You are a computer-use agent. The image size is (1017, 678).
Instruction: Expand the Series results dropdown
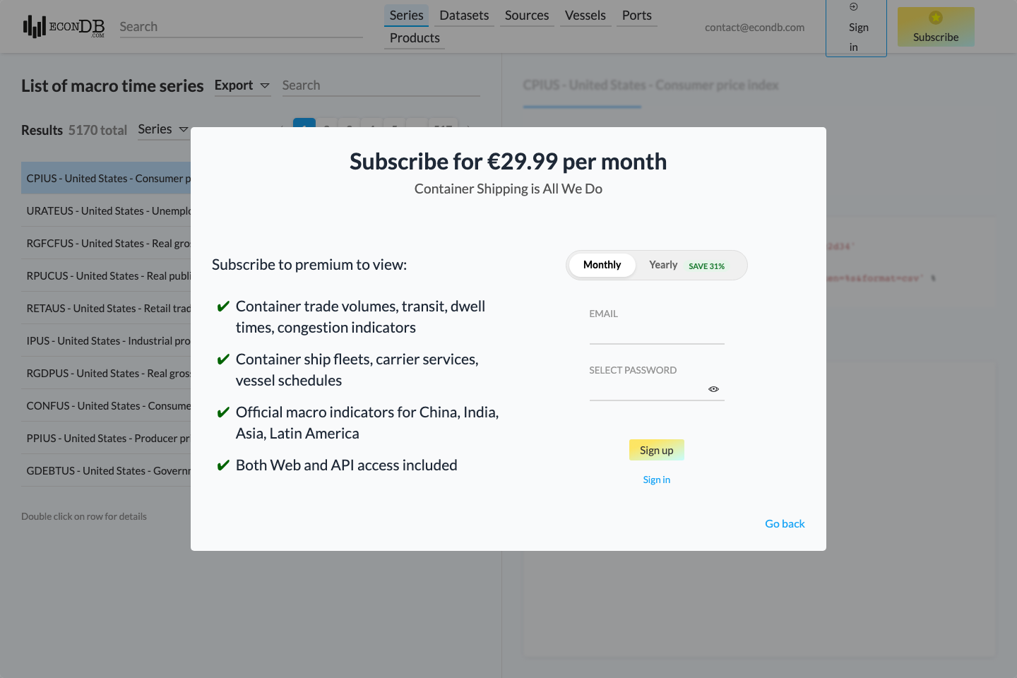162,129
